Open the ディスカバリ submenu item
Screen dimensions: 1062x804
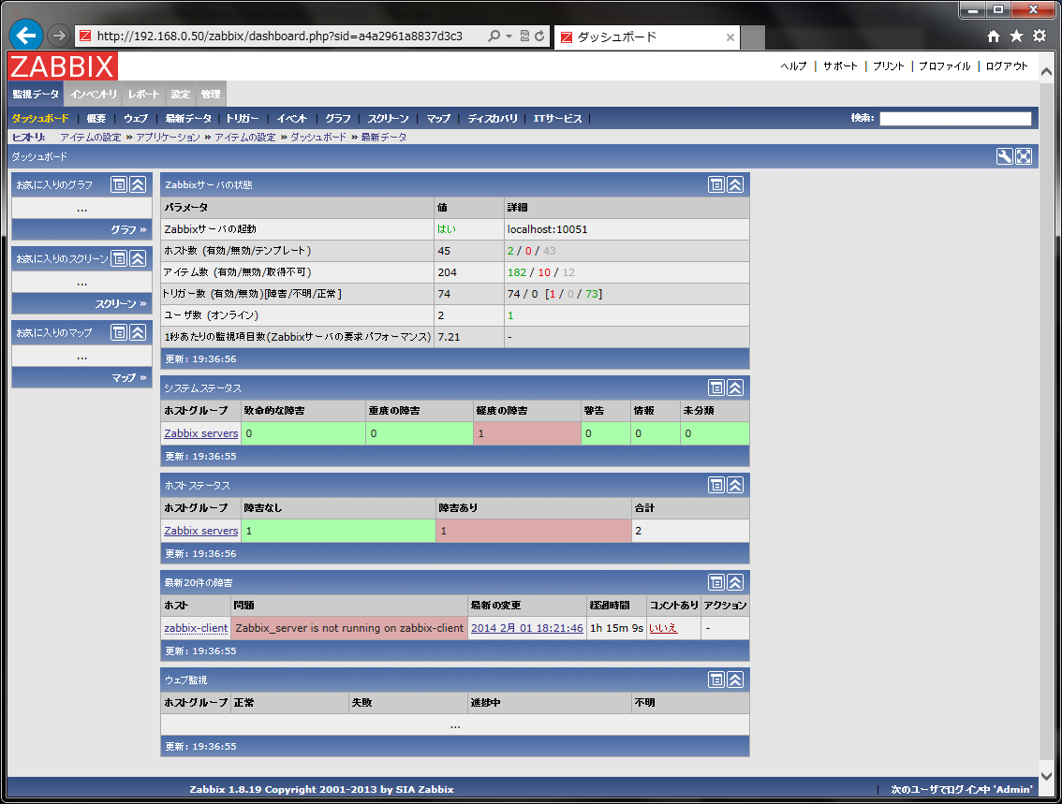[493, 119]
